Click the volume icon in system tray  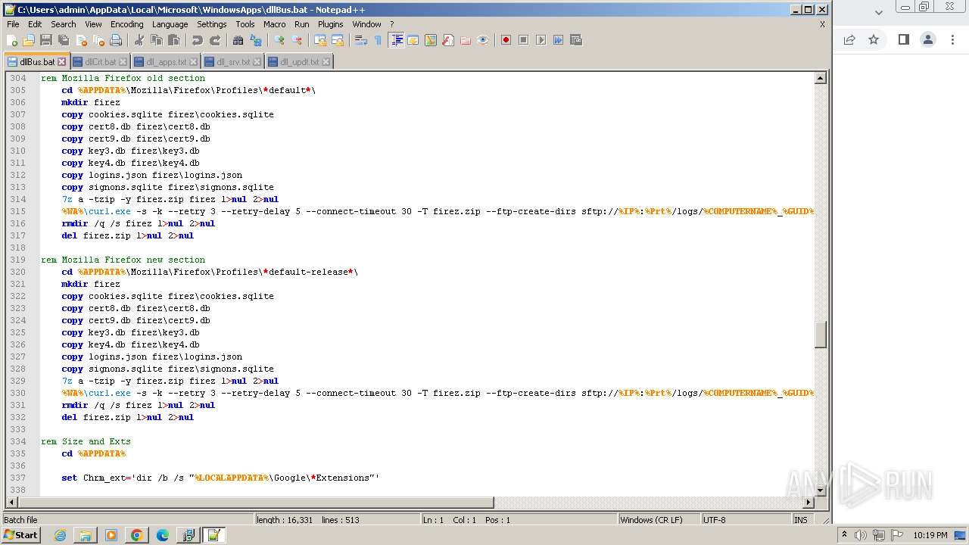861,535
